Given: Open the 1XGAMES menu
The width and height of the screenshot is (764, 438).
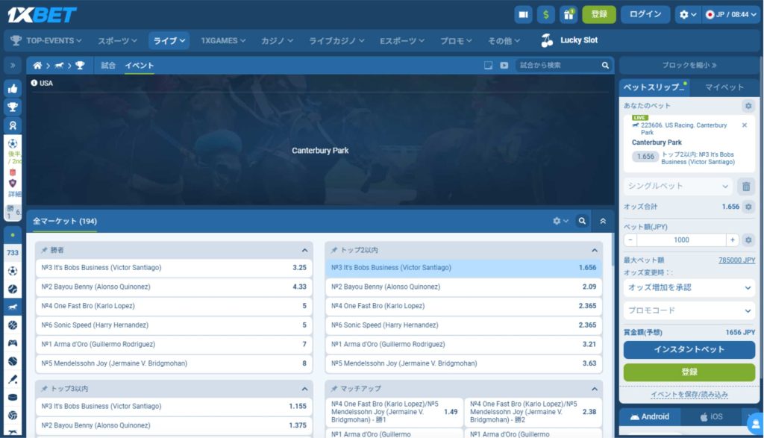Looking at the screenshot, I should point(223,40).
